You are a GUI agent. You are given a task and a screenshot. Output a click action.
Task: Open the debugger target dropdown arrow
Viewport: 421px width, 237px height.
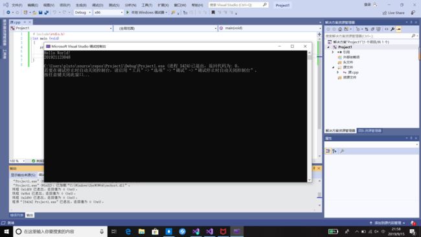click(166, 12)
